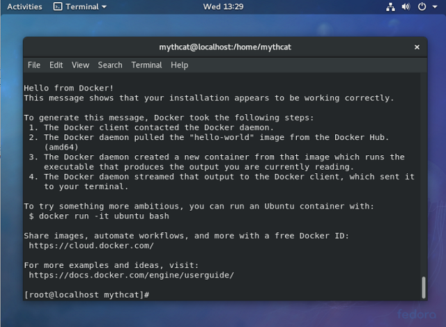Click the network status icon in top bar

(x=390, y=7)
